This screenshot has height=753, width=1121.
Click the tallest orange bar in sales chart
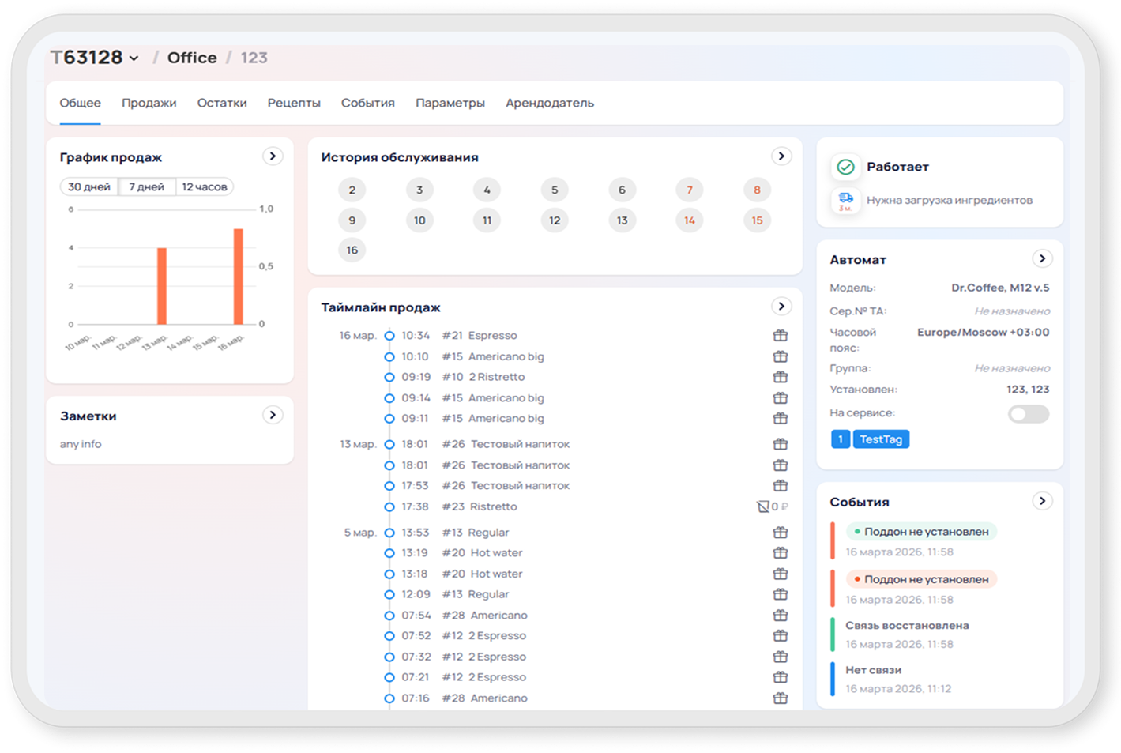pos(238,277)
